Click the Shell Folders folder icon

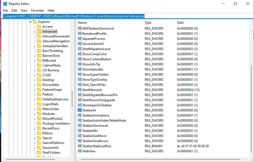39,152
